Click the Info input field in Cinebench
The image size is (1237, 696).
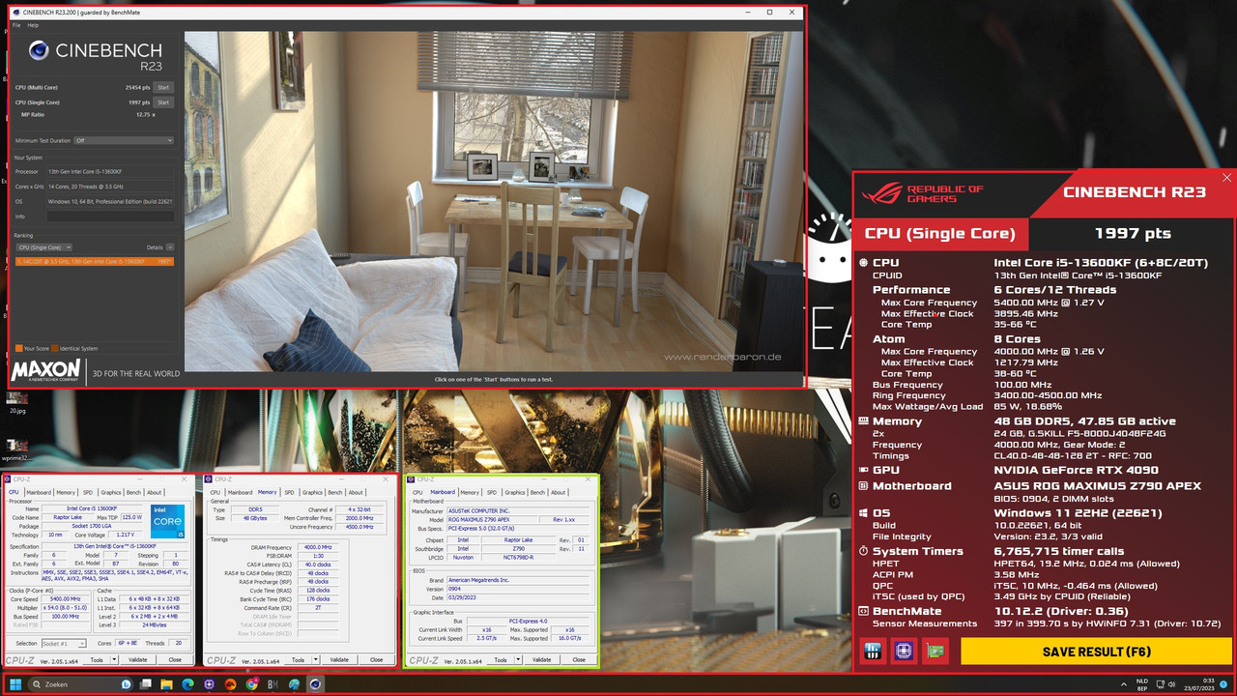point(111,217)
